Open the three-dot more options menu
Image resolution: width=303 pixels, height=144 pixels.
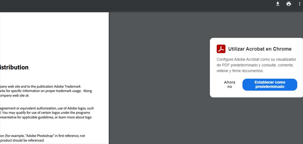pyautogui.click(x=300, y=4)
